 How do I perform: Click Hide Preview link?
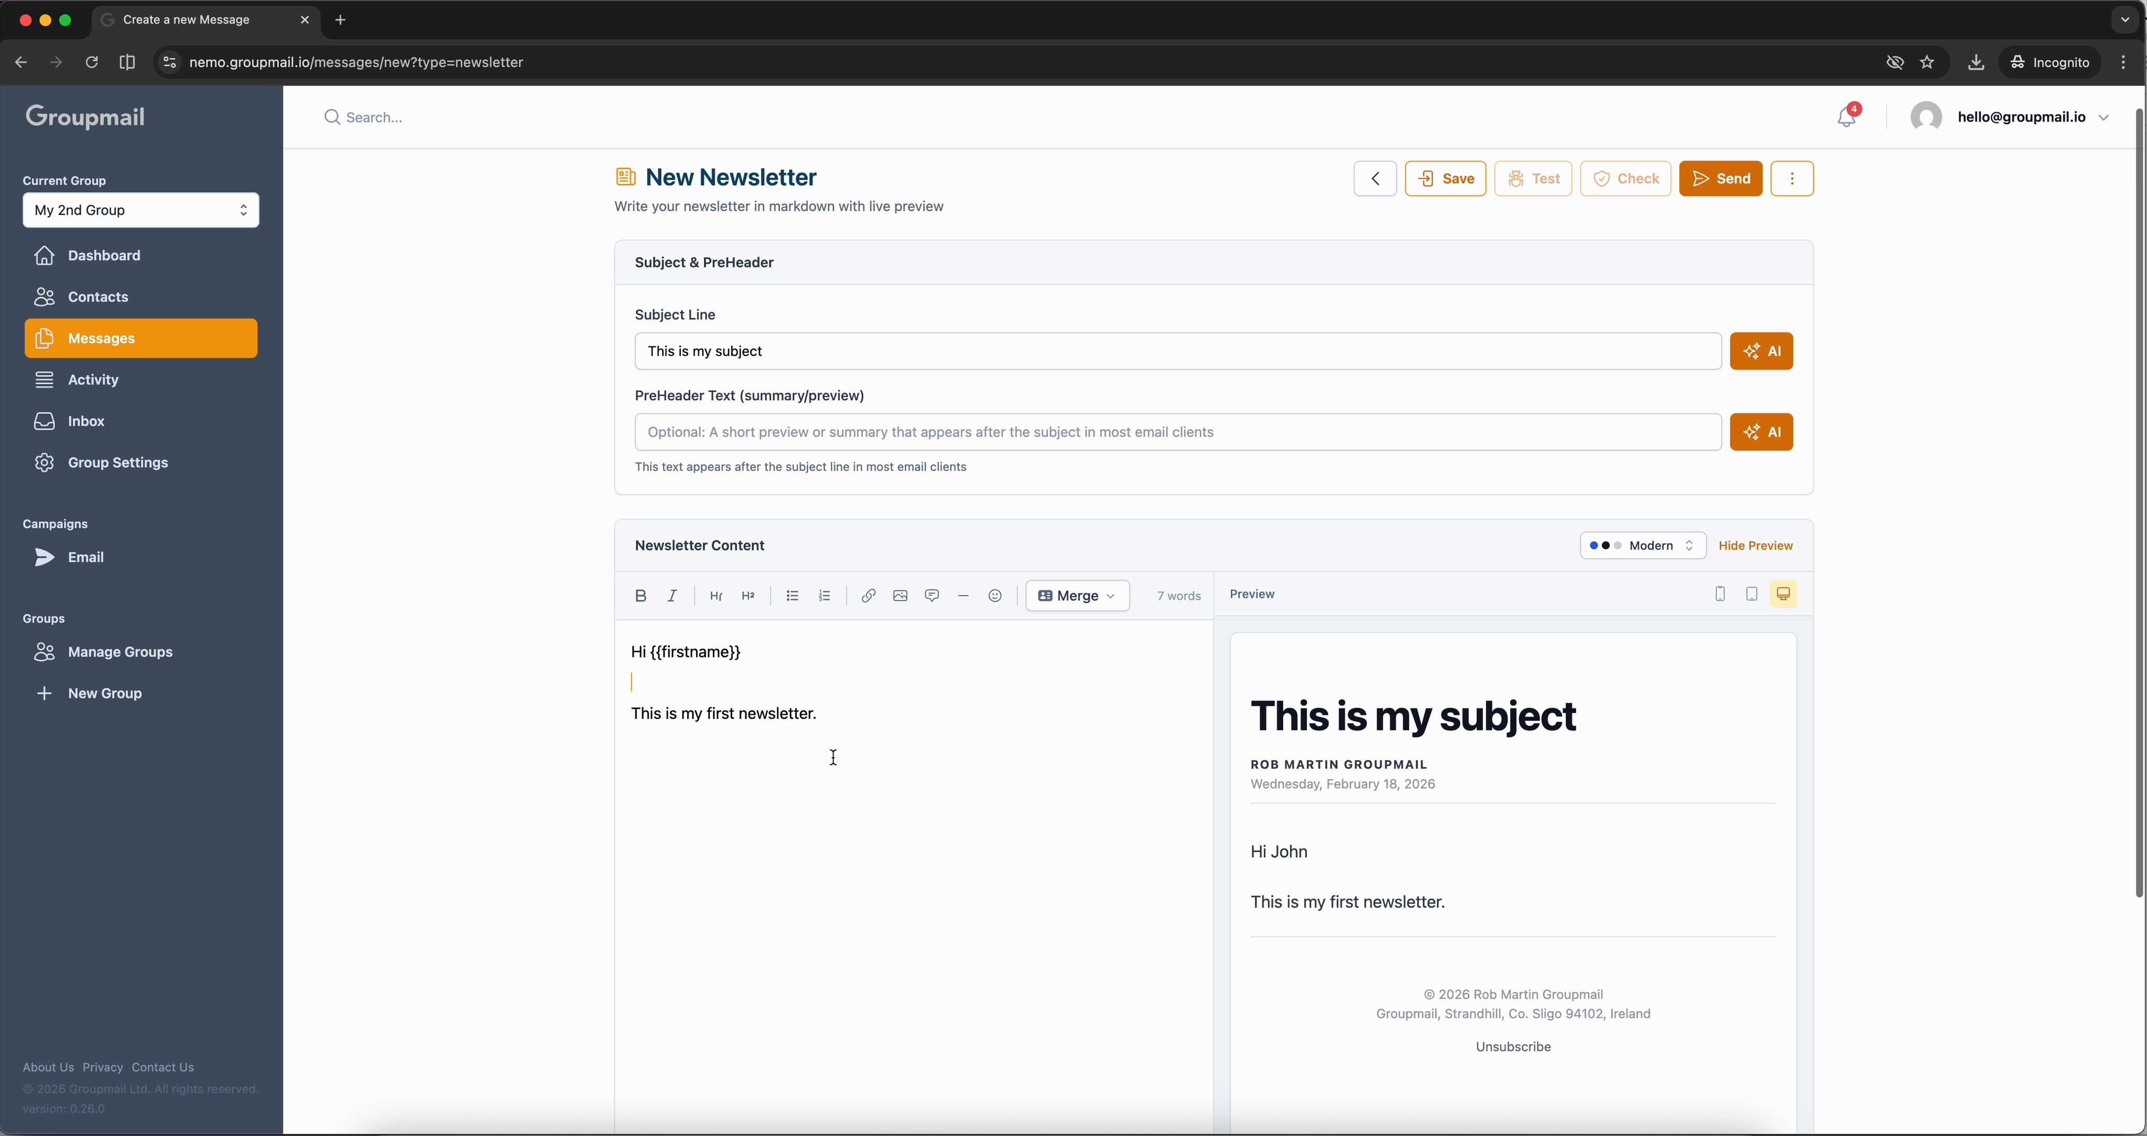[1754, 545]
